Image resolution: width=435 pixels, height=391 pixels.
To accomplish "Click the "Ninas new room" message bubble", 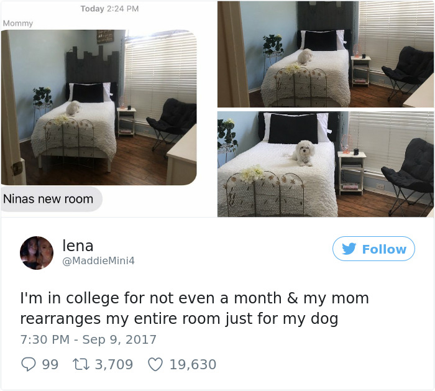I will (x=48, y=199).
